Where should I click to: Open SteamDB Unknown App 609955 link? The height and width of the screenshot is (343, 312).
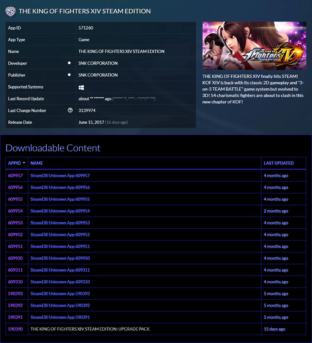click(60, 199)
